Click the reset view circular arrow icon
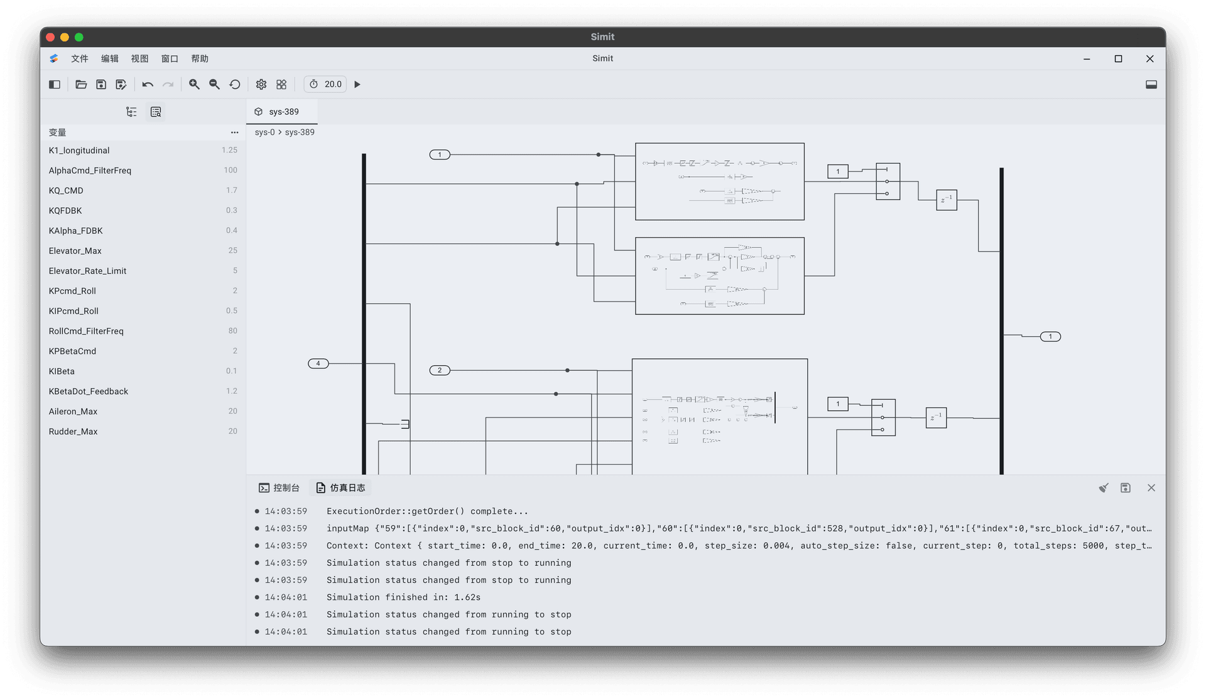1206x699 pixels. pyautogui.click(x=235, y=84)
